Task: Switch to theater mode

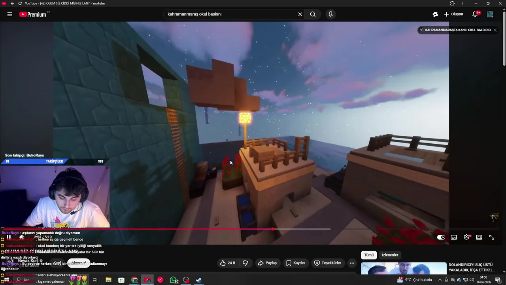Action: point(479,237)
